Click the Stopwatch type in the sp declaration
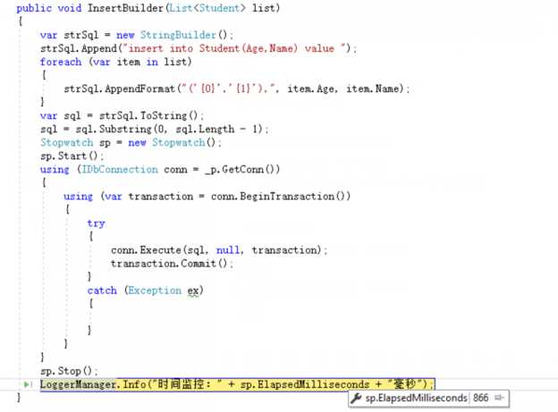Viewport: 558px width, 412px height. click(x=66, y=142)
